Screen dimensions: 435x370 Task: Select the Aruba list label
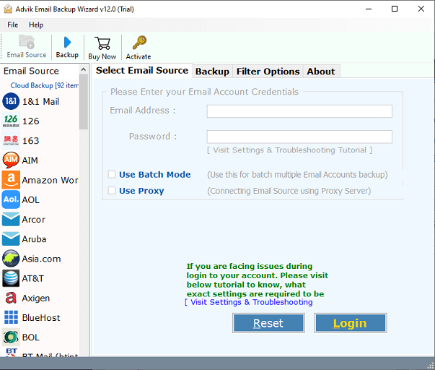(x=34, y=239)
